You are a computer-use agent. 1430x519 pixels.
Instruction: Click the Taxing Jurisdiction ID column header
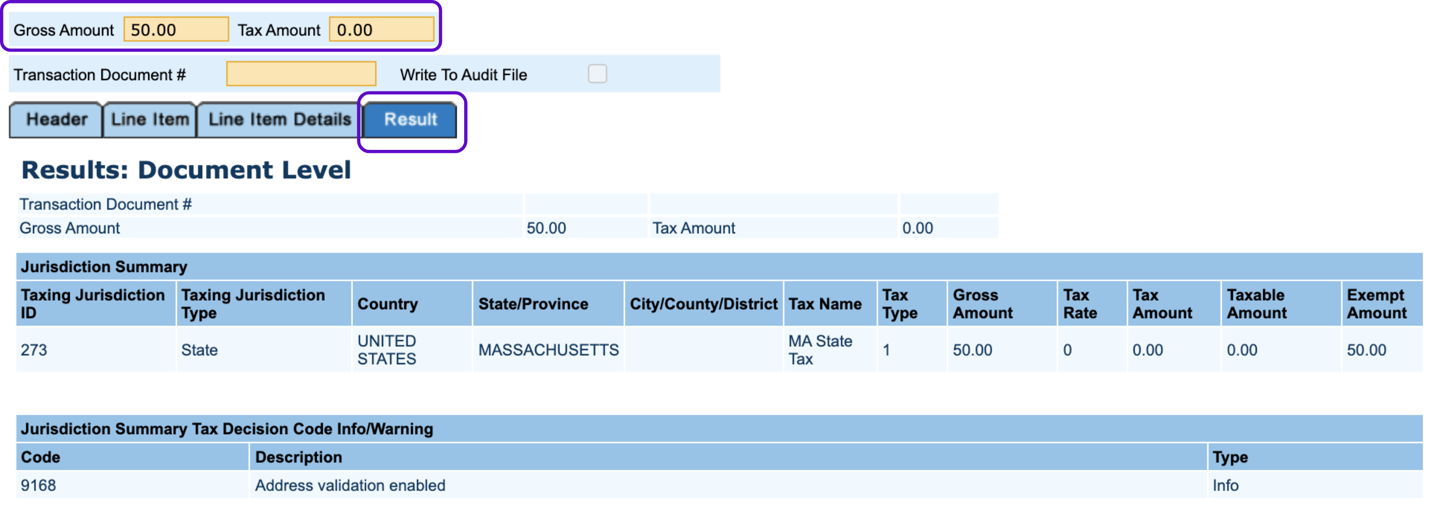[x=93, y=303]
